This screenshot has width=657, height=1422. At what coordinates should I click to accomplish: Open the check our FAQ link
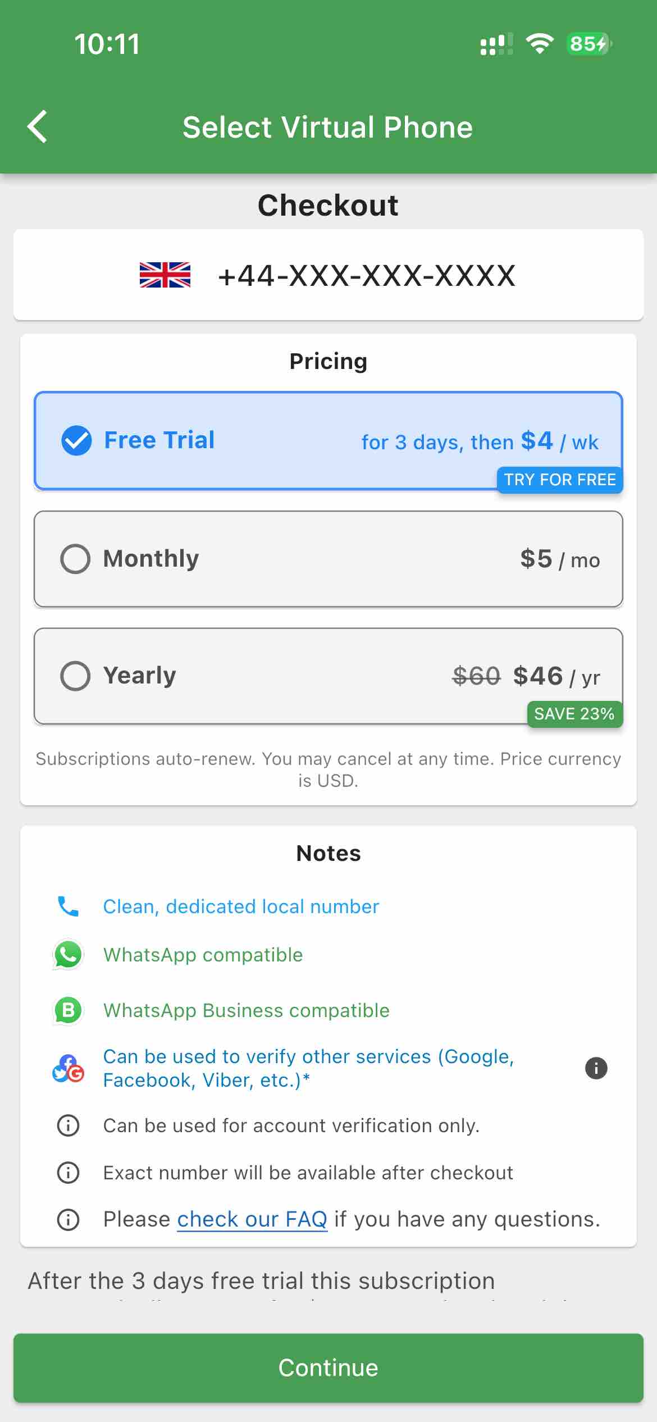point(252,1220)
